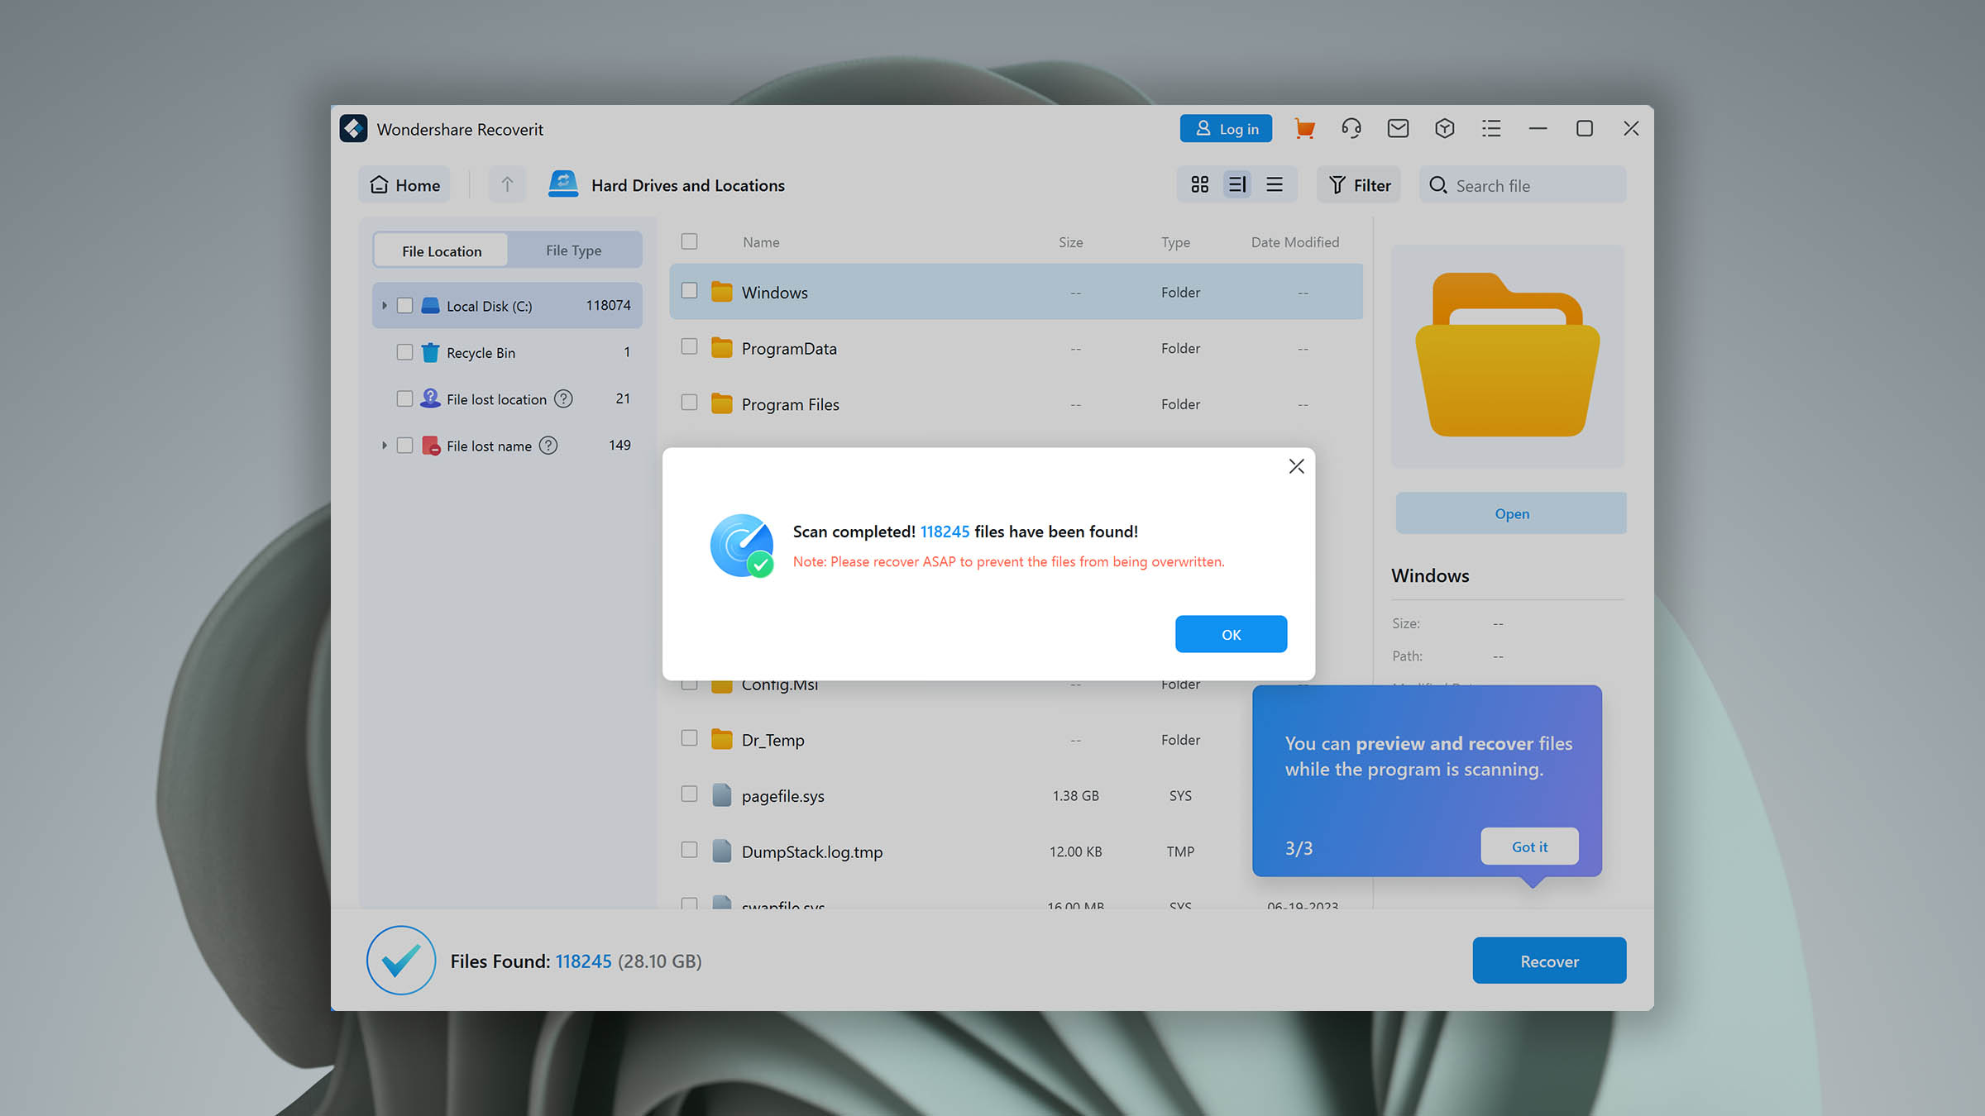Click the headset support icon
This screenshot has height=1116, width=1985.
tap(1351, 129)
